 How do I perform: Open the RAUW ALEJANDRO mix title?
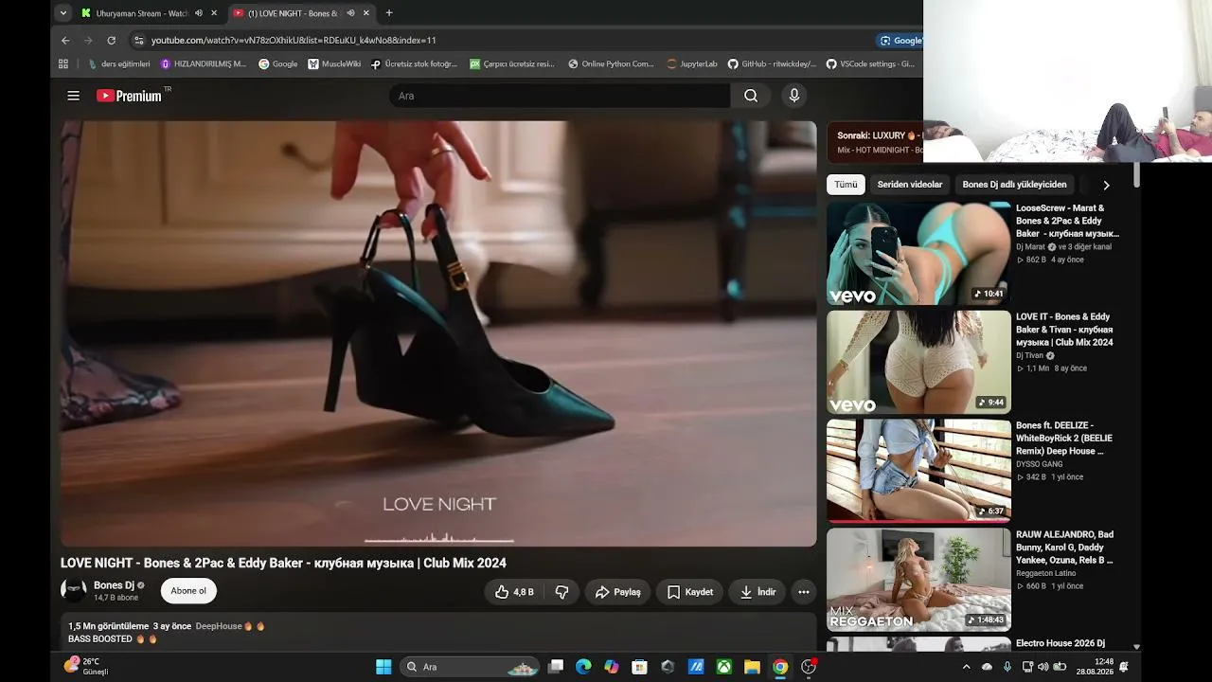coord(1064,547)
